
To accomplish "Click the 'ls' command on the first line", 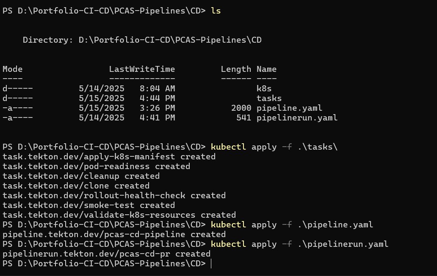I will [x=216, y=11].
